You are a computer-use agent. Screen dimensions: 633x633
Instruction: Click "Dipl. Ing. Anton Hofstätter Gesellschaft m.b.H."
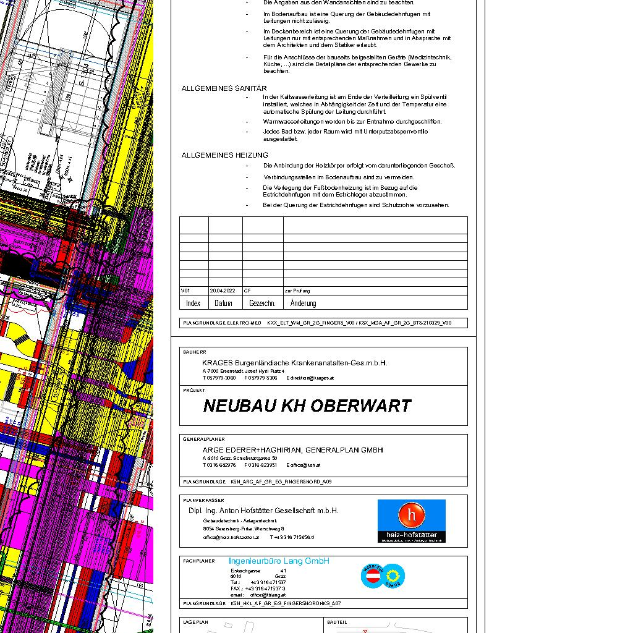263,511
